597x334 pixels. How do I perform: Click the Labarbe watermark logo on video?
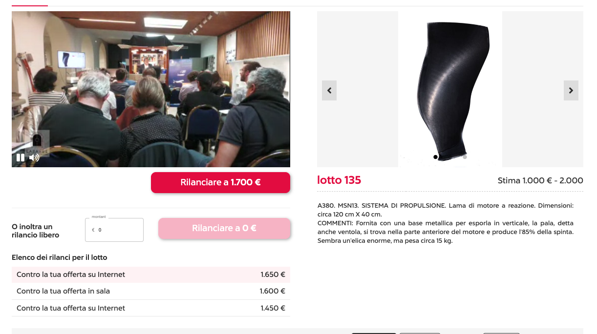(38, 143)
